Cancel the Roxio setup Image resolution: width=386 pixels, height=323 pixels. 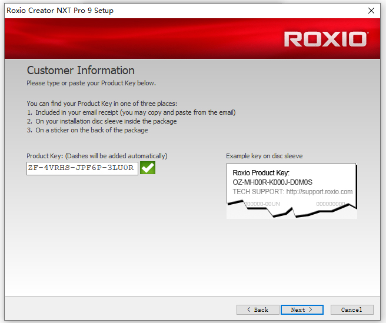click(352, 309)
